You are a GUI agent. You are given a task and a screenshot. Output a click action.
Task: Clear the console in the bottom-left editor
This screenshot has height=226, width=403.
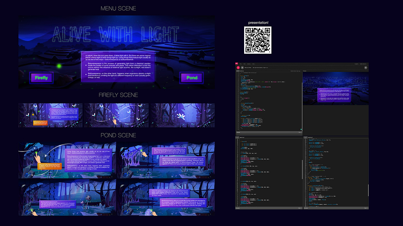pyautogui.click(x=299, y=208)
